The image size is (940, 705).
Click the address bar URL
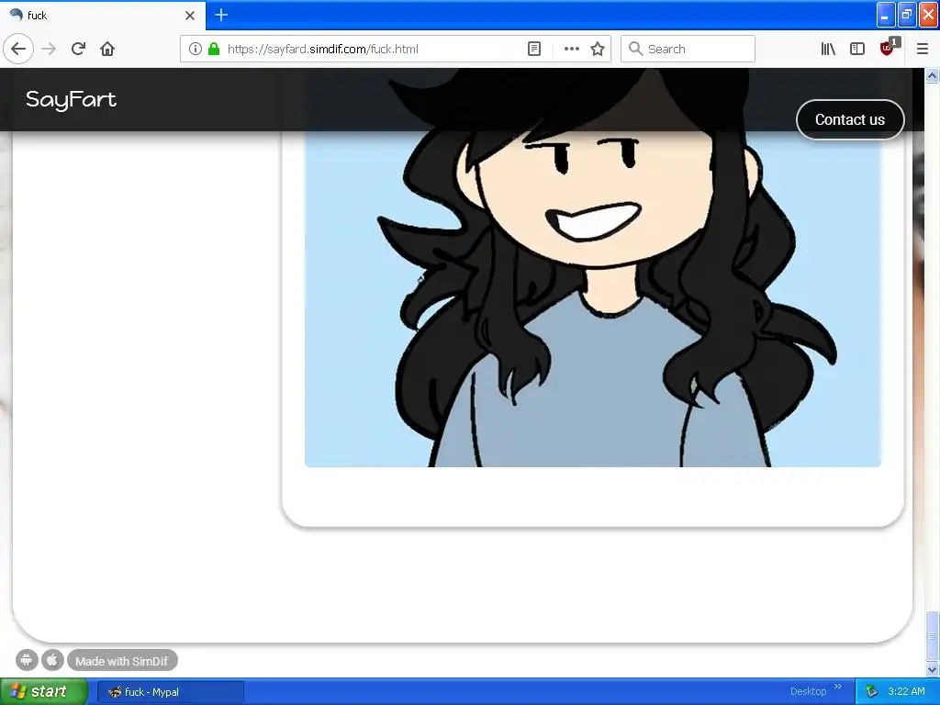[322, 50]
